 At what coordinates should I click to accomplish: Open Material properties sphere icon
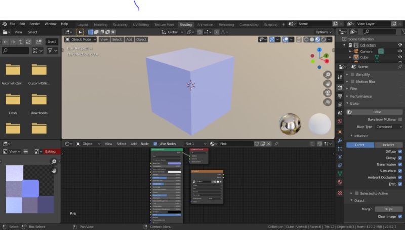coord(340,182)
